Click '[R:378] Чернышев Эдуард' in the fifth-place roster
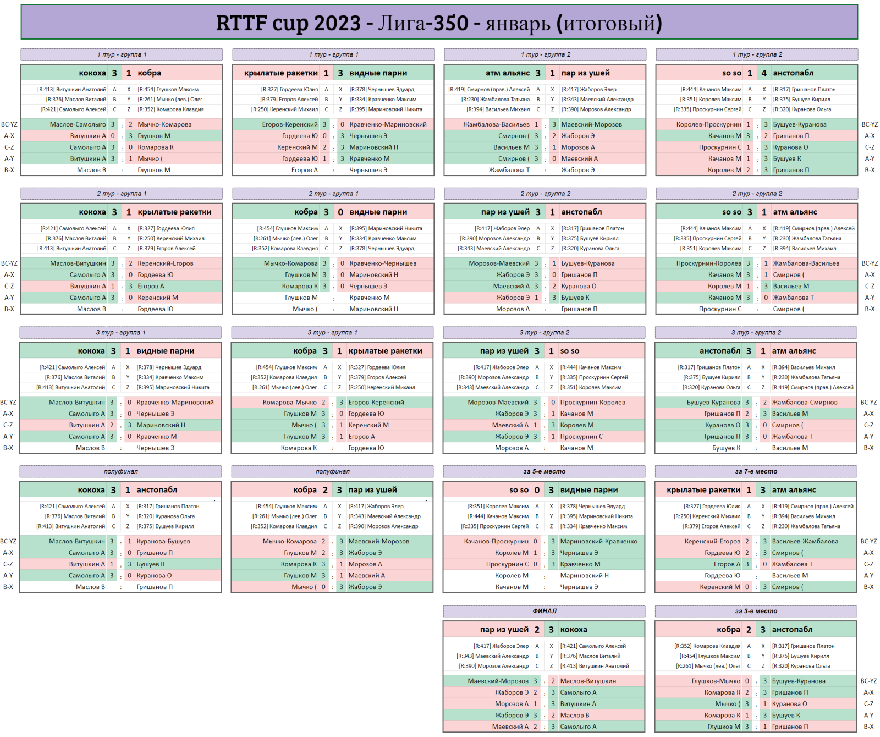 click(592, 506)
